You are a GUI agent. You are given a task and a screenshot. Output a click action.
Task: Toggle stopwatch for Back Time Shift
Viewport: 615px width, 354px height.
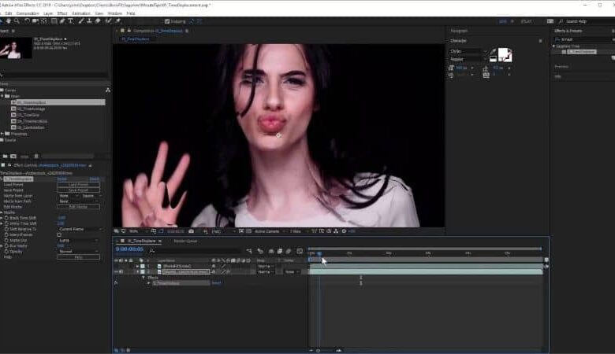tap(6, 218)
